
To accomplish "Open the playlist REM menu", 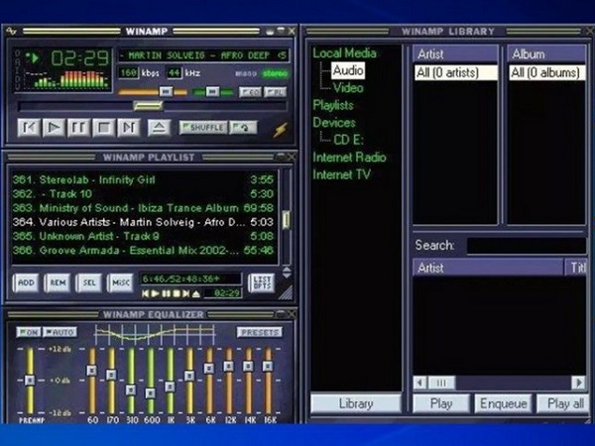I will [x=58, y=282].
